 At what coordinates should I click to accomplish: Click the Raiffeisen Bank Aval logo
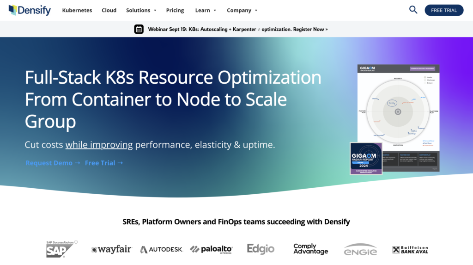click(410, 249)
